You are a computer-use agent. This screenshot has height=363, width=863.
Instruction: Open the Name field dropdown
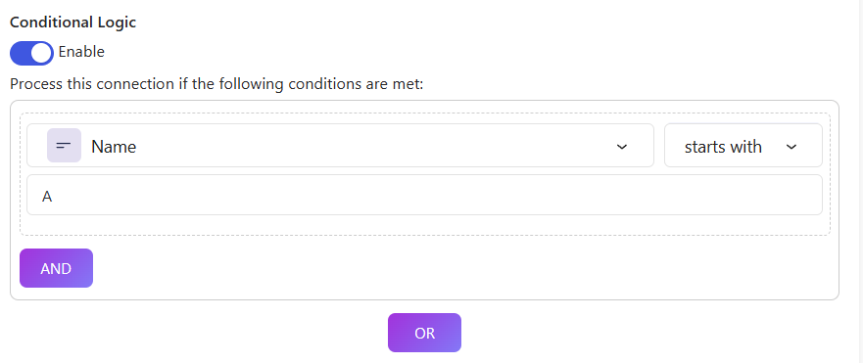pyautogui.click(x=340, y=145)
